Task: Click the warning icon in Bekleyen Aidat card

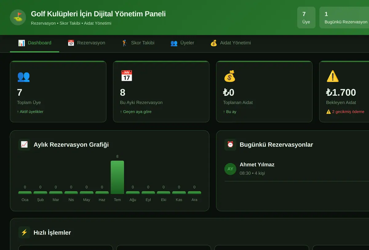Action: [332, 76]
